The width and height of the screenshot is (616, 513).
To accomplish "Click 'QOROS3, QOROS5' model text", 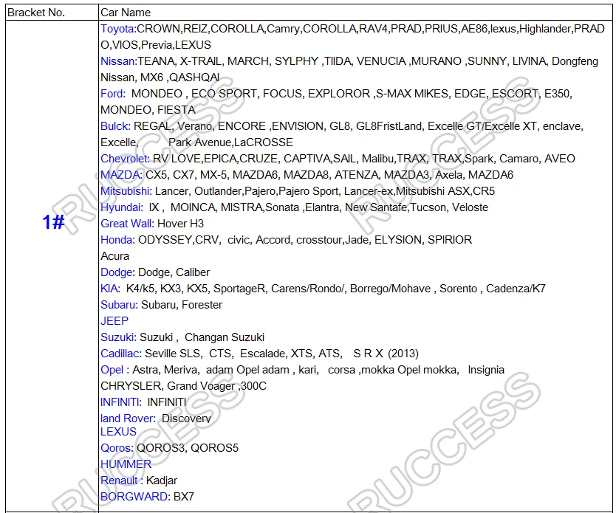I will (188, 448).
